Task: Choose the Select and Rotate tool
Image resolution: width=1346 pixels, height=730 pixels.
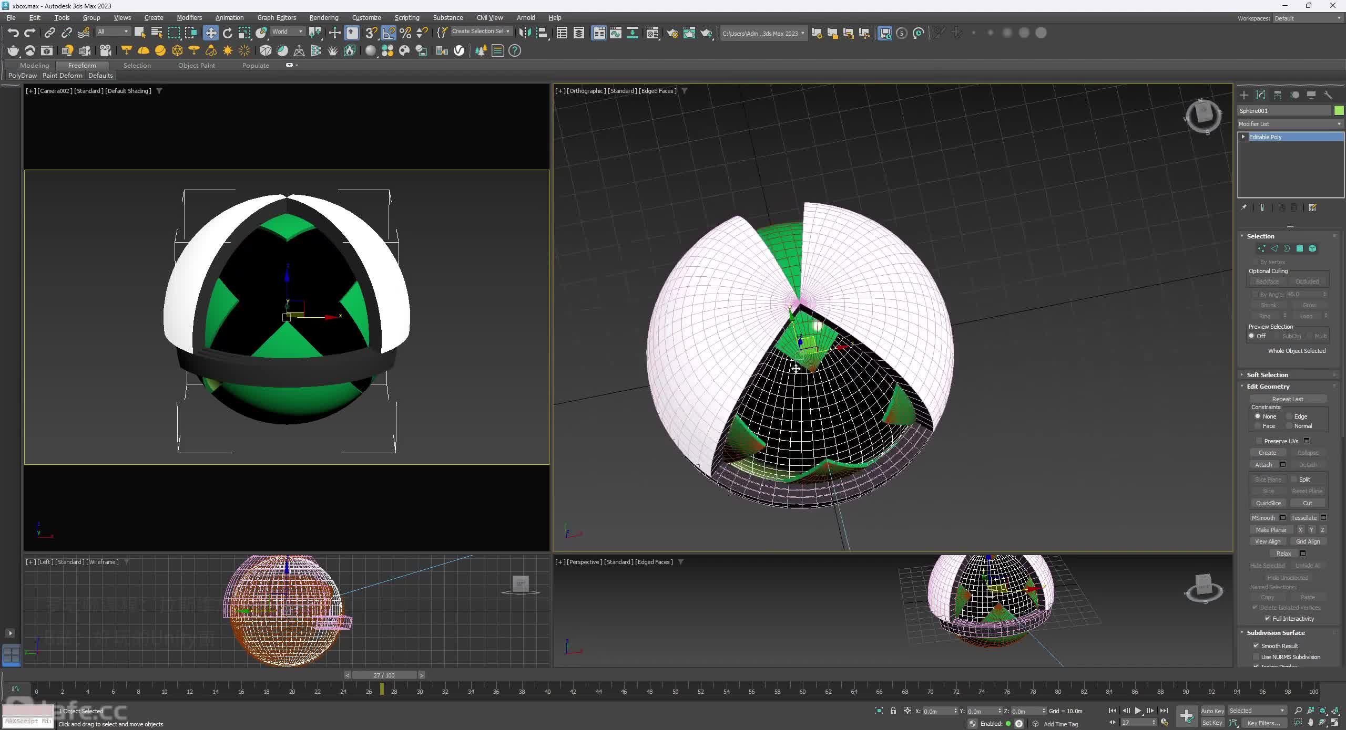Action: 227,33
